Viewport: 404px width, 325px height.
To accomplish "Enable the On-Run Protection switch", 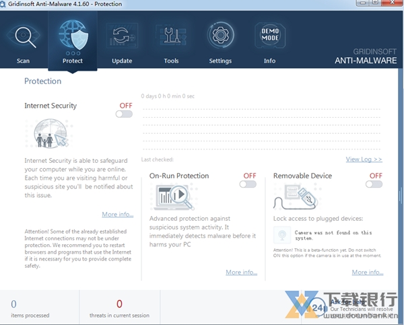I will (248, 184).
